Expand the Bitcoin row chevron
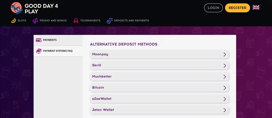The image size is (272, 118). [x=225, y=88]
